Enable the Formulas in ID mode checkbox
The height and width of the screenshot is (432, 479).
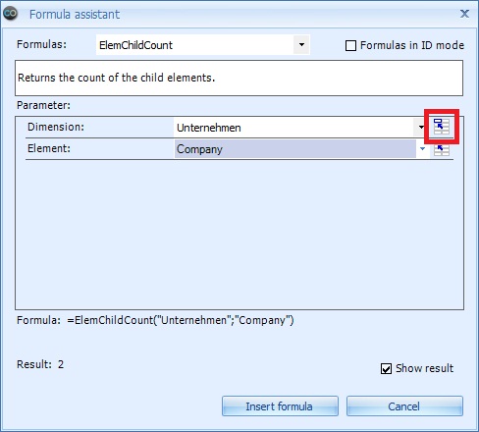(350, 45)
